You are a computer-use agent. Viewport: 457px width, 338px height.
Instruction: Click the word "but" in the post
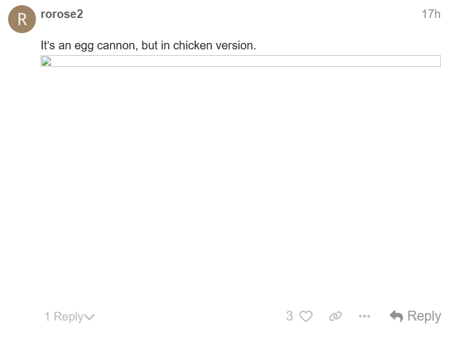pyautogui.click(x=150, y=45)
